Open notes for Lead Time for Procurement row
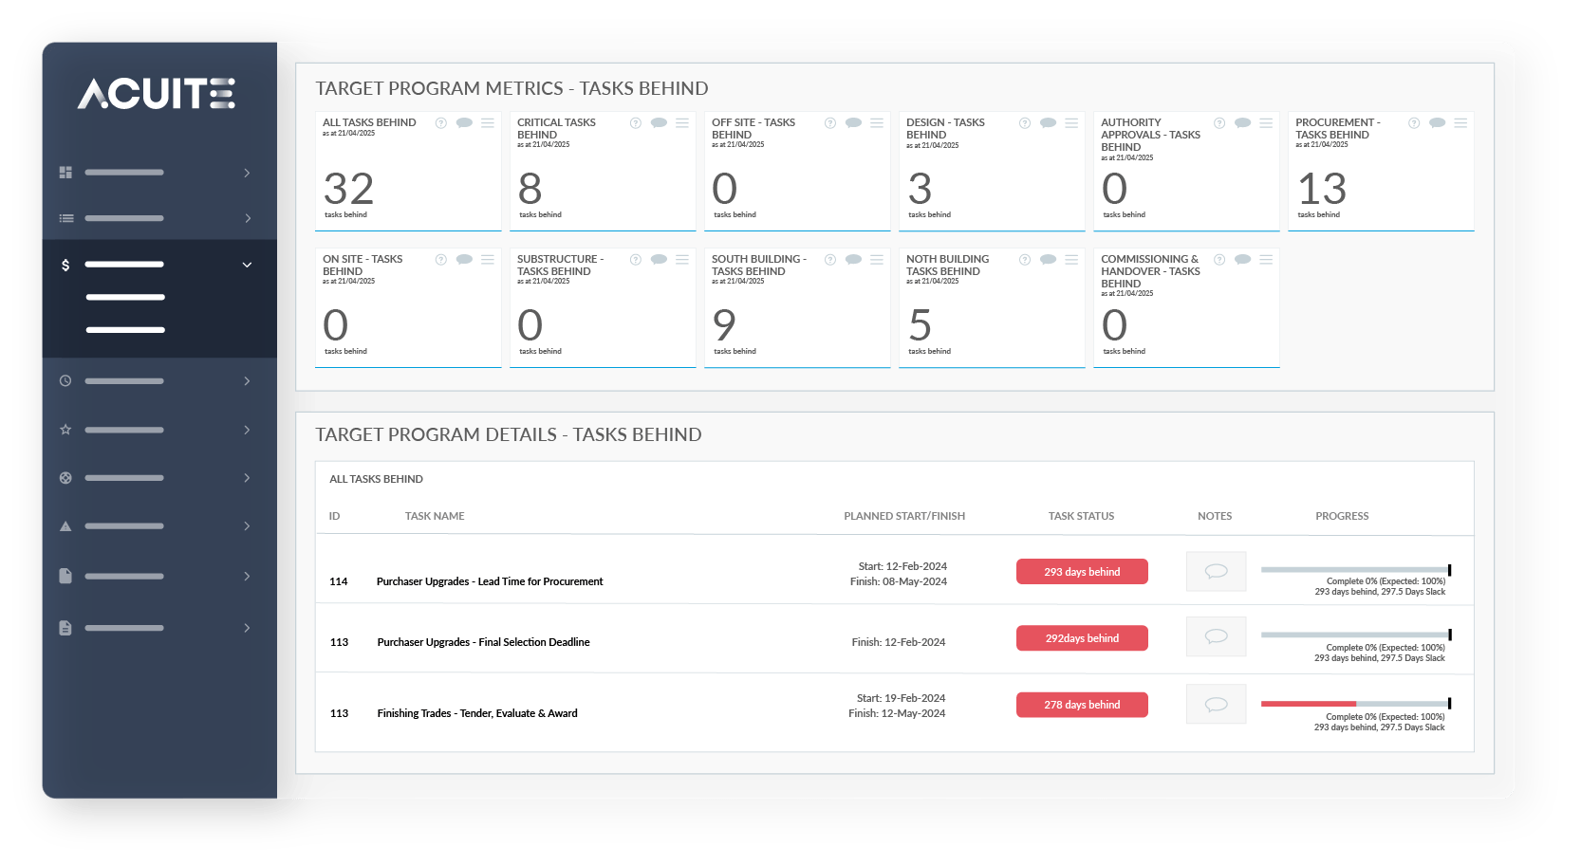The height and width of the screenshot is (865, 1581). point(1216,571)
